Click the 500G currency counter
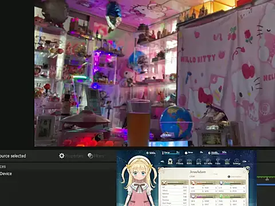Image resolution: width=275 pixels, height=206 pixels. coord(151,153)
